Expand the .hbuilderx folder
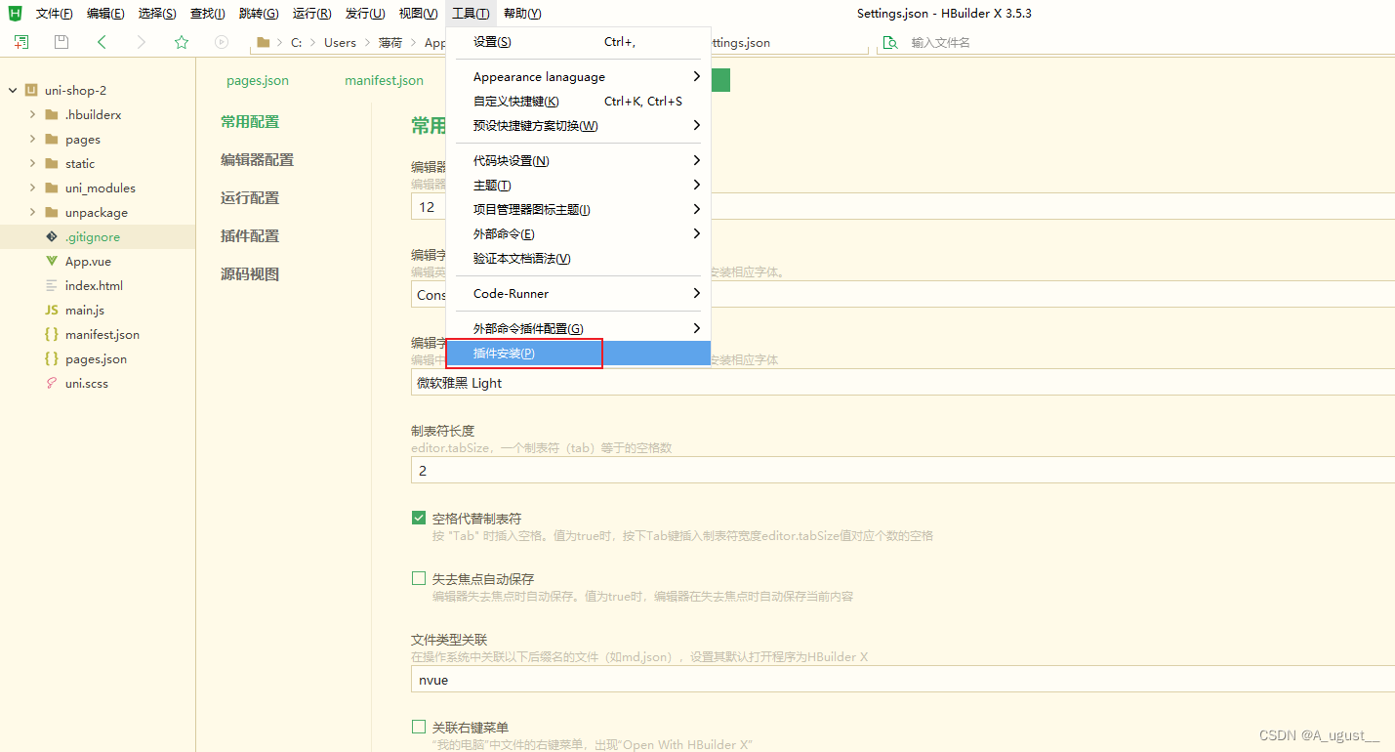Screen dimensions: 1395x752 32,114
